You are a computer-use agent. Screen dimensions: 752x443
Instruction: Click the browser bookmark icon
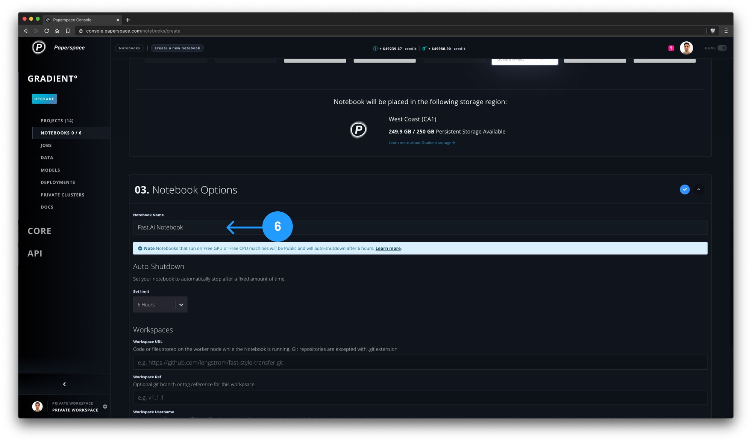(68, 31)
